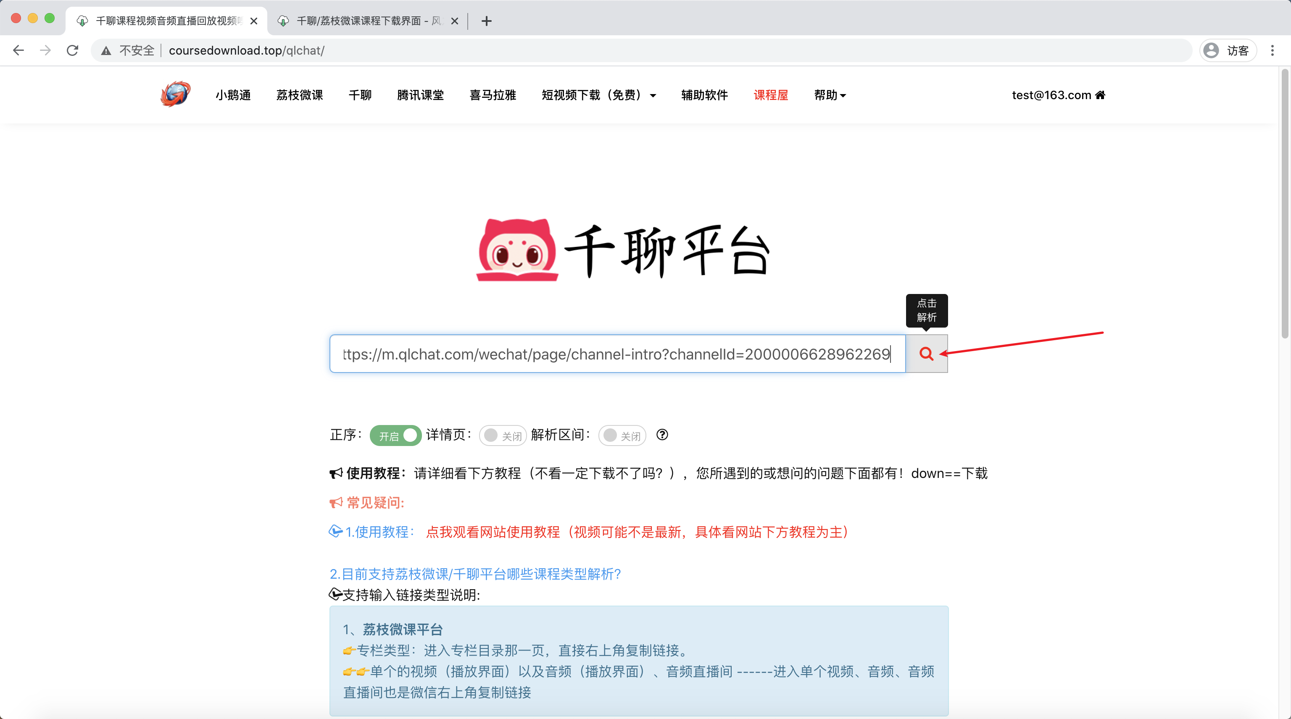Open the 荔枝微课 nav item
The image size is (1291, 719).
(x=299, y=95)
